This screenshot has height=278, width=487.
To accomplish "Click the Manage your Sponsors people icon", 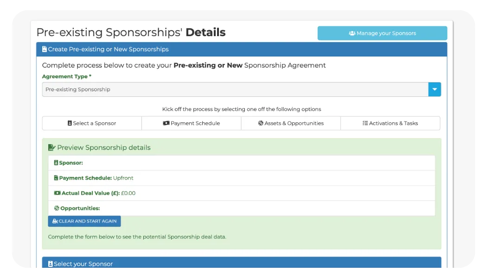I will [352, 33].
